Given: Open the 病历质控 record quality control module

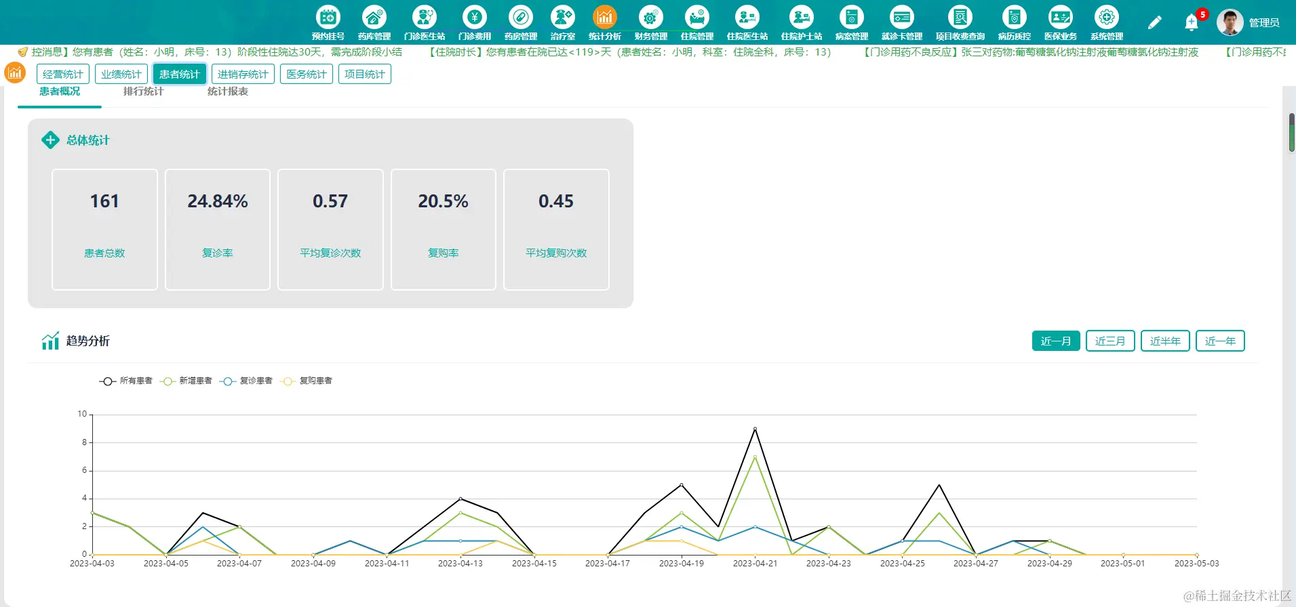Looking at the screenshot, I should (1015, 23).
